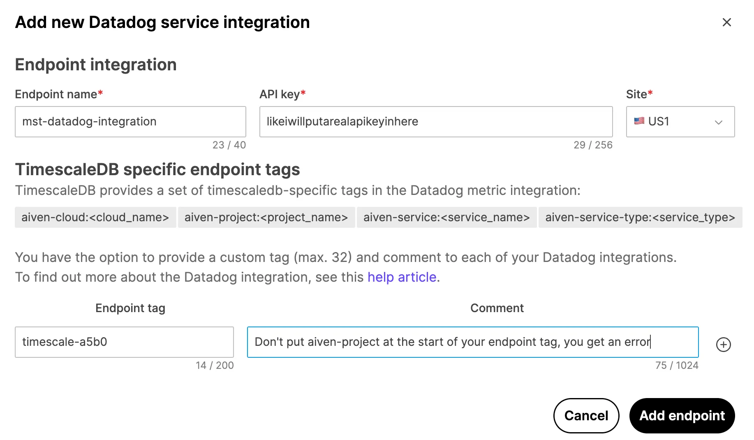The height and width of the screenshot is (440, 754).
Task: Click the 14 / 200 character counter
Action: (215, 365)
